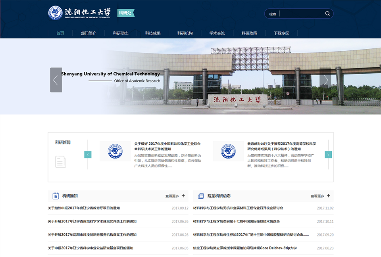This screenshot has width=381, height=257.
Task: Click the 检索 search label
Action: point(273,14)
